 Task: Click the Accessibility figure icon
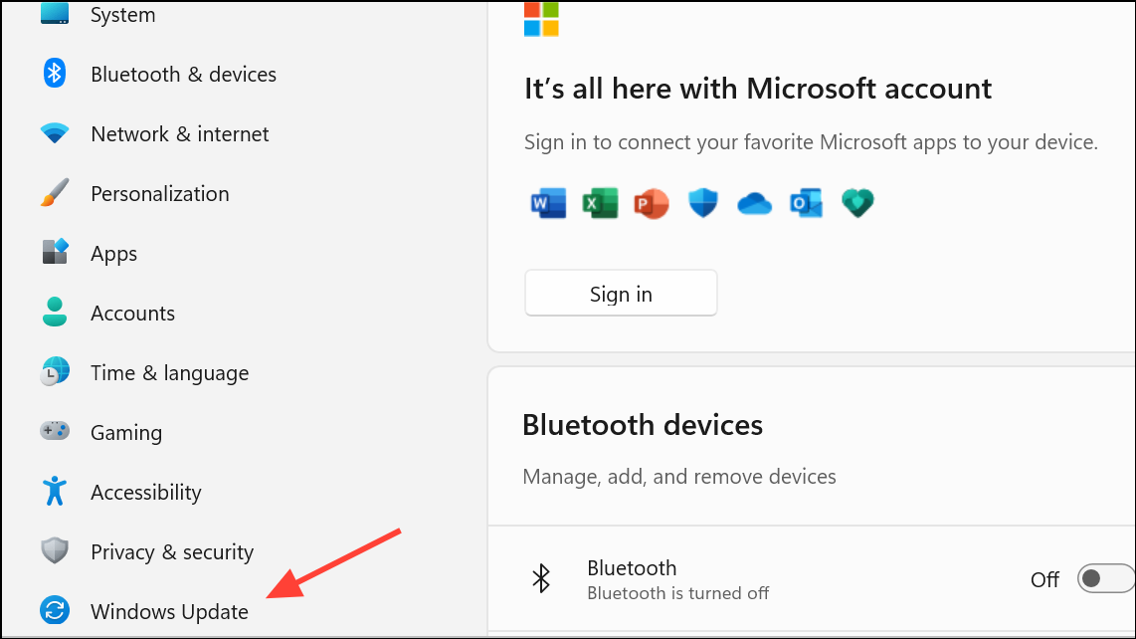55,491
